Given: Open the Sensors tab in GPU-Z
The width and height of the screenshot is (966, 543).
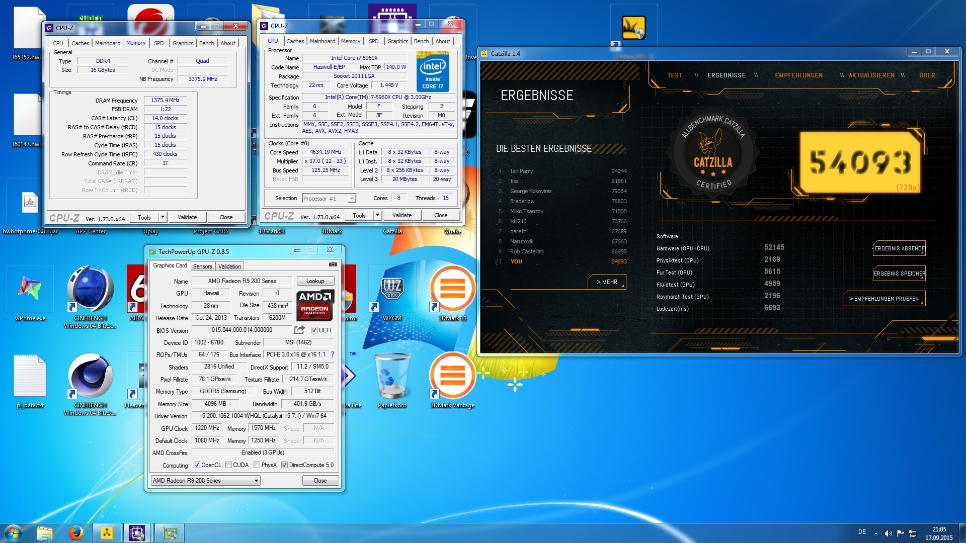Looking at the screenshot, I should [x=202, y=266].
